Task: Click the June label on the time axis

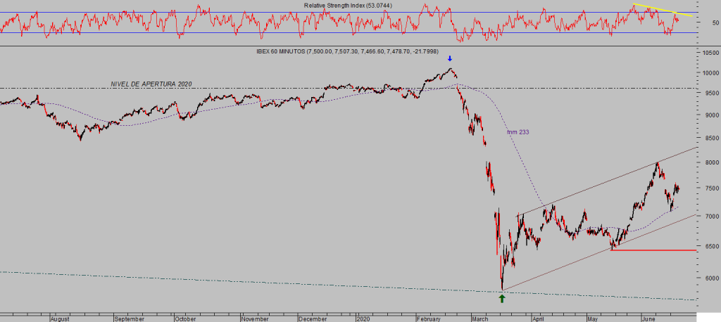Action: click(x=648, y=318)
